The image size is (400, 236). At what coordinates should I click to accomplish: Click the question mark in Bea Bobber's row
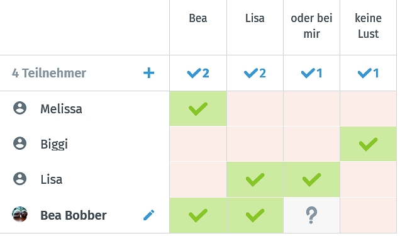pos(311,215)
